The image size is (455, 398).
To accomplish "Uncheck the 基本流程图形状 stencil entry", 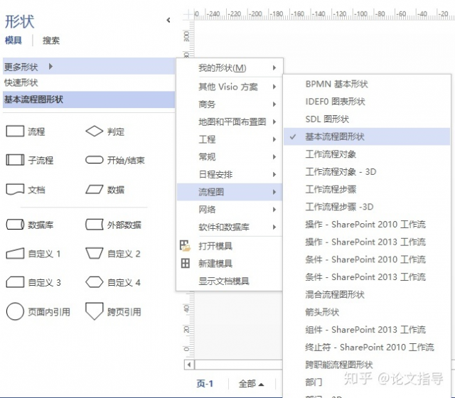I will tap(367, 136).
